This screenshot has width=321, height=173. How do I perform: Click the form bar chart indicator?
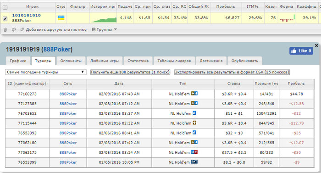pyautogui.click(x=288, y=18)
